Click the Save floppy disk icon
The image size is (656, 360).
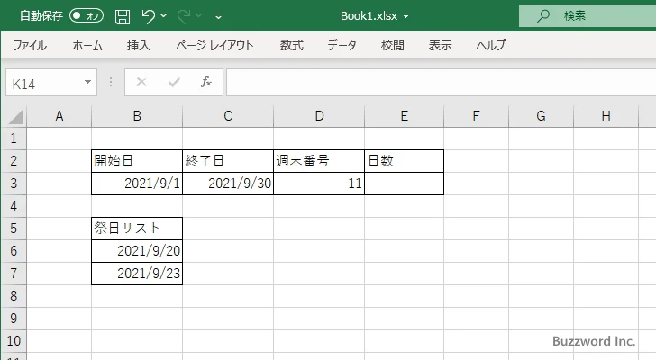coord(123,16)
